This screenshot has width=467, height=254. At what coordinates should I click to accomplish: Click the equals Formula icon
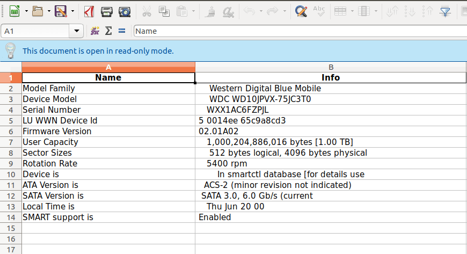click(122, 31)
